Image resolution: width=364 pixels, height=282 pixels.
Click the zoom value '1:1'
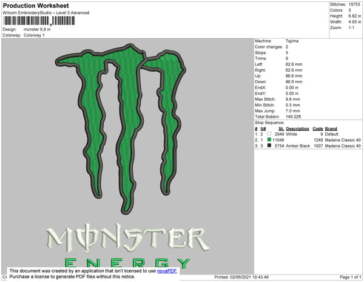point(351,28)
